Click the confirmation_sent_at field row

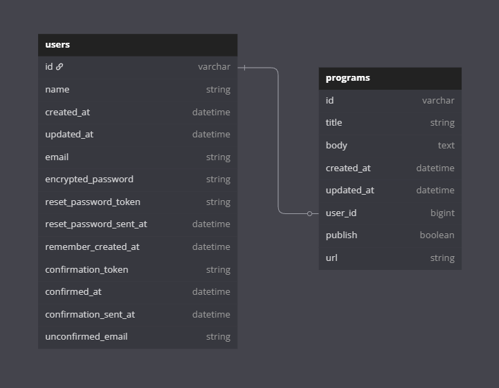pyautogui.click(x=137, y=314)
